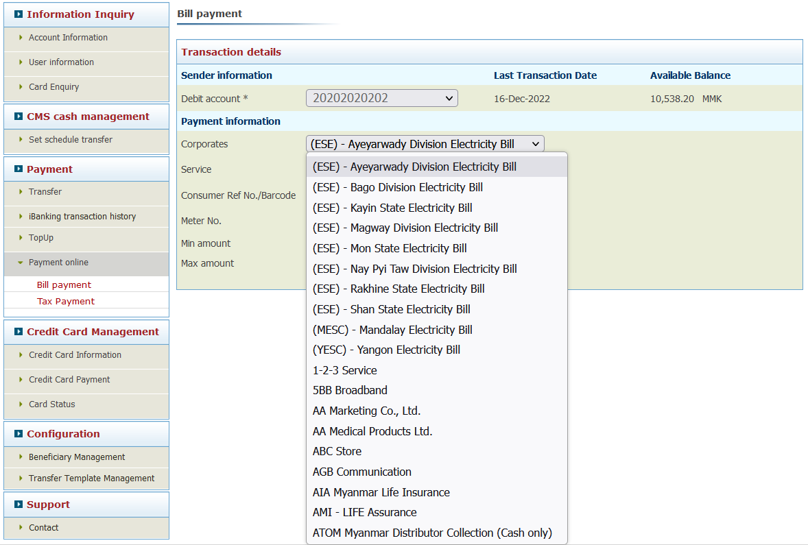Collapse the Payment online submenu
Screen dimensions: 808x545
(x=58, y=263)
